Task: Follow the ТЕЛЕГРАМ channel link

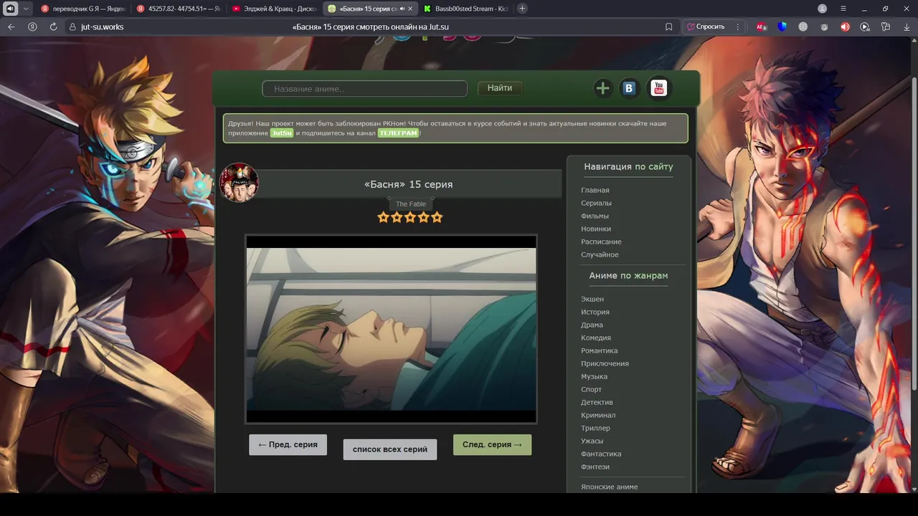Action: (x=398, y=133)
